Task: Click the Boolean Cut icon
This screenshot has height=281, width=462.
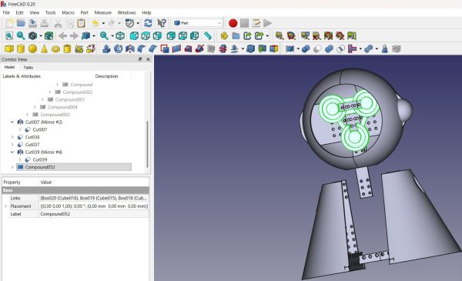Action: [x=317, y=49]
